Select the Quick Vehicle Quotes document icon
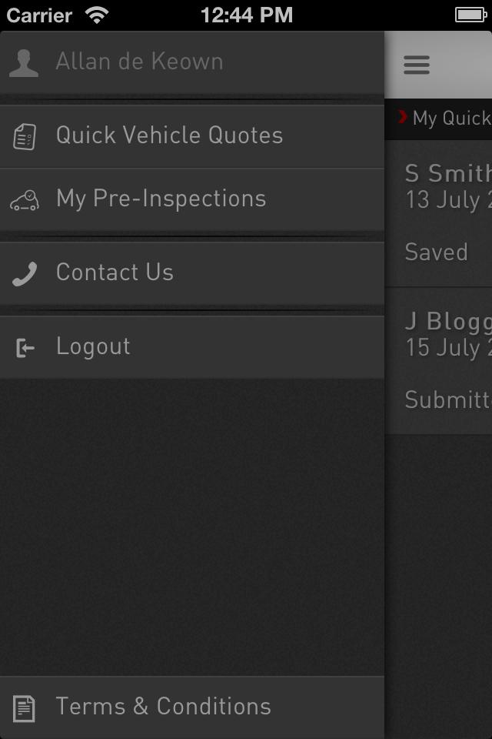 24,135
